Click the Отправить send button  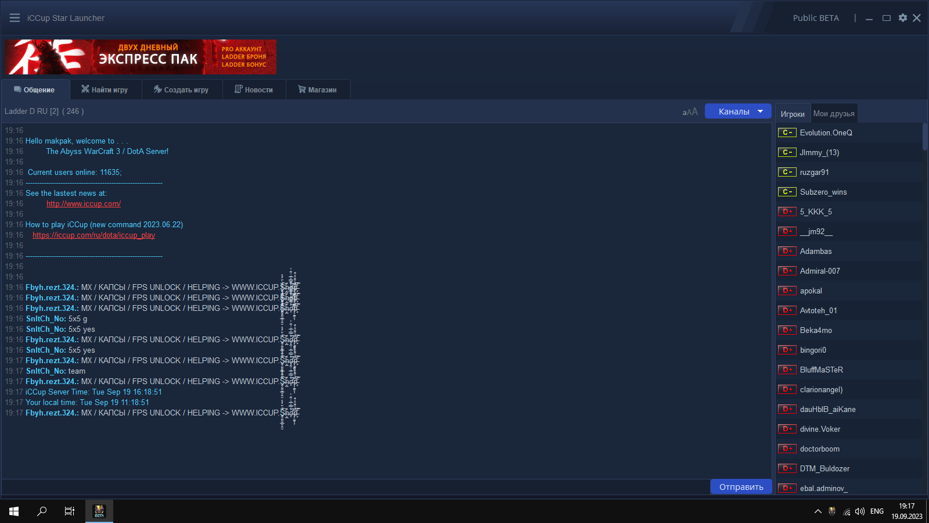(x=741, y=487)
